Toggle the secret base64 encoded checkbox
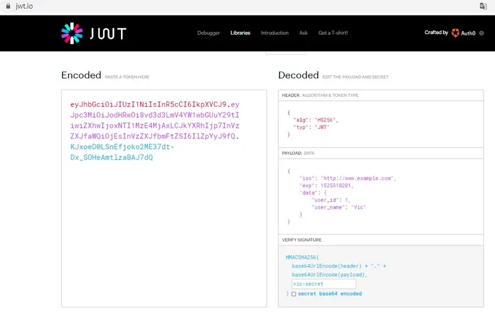This screenshot has width=495, height=313. tap(294, 294)
